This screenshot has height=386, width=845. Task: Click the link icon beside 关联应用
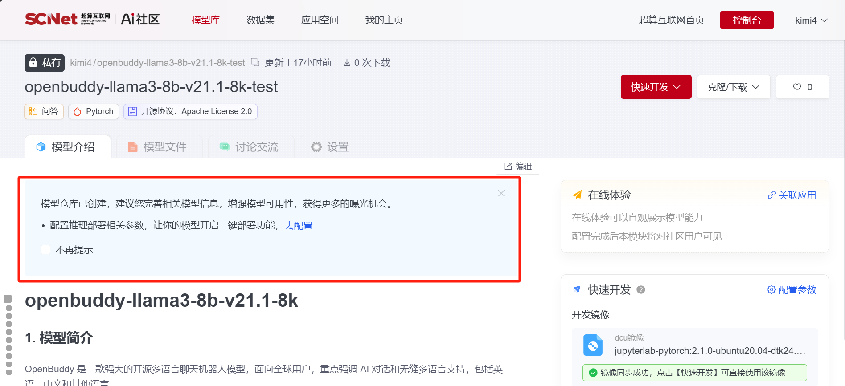(x=771, y=195)
